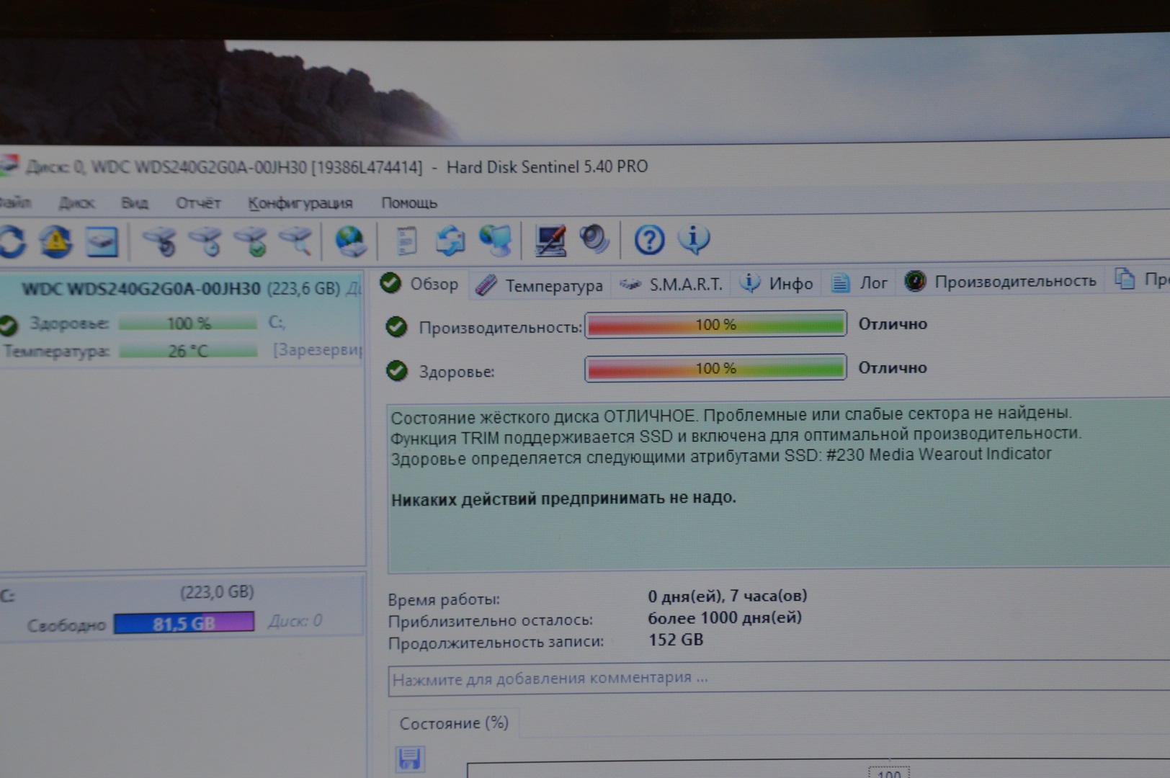Click the '0 дня(ей), 7 часа(ов)' value
This screenshot has width=1170, height=778.
(x=728, y=596)
